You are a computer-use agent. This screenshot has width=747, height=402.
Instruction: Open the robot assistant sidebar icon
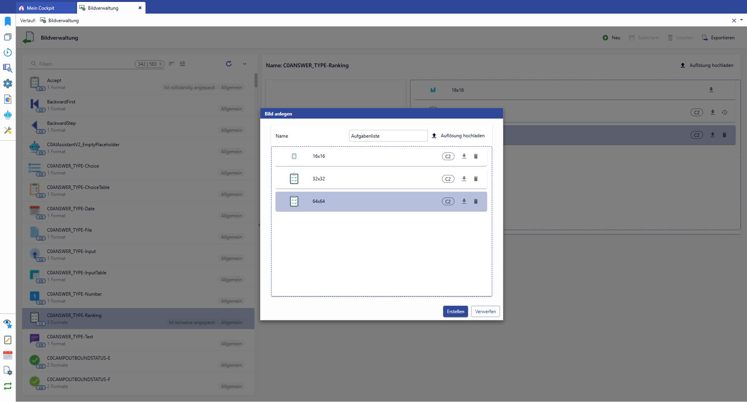point(8,115)
